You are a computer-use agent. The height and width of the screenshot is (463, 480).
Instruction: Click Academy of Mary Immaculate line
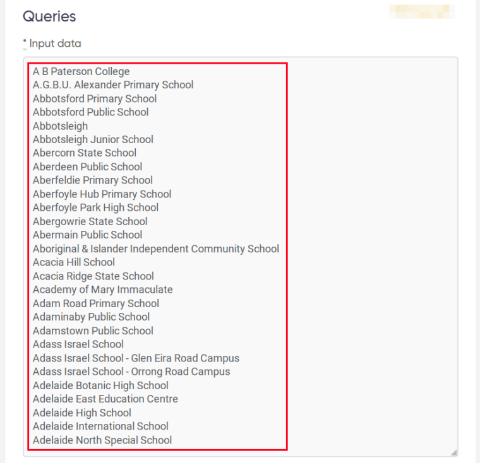pos(102,290)
